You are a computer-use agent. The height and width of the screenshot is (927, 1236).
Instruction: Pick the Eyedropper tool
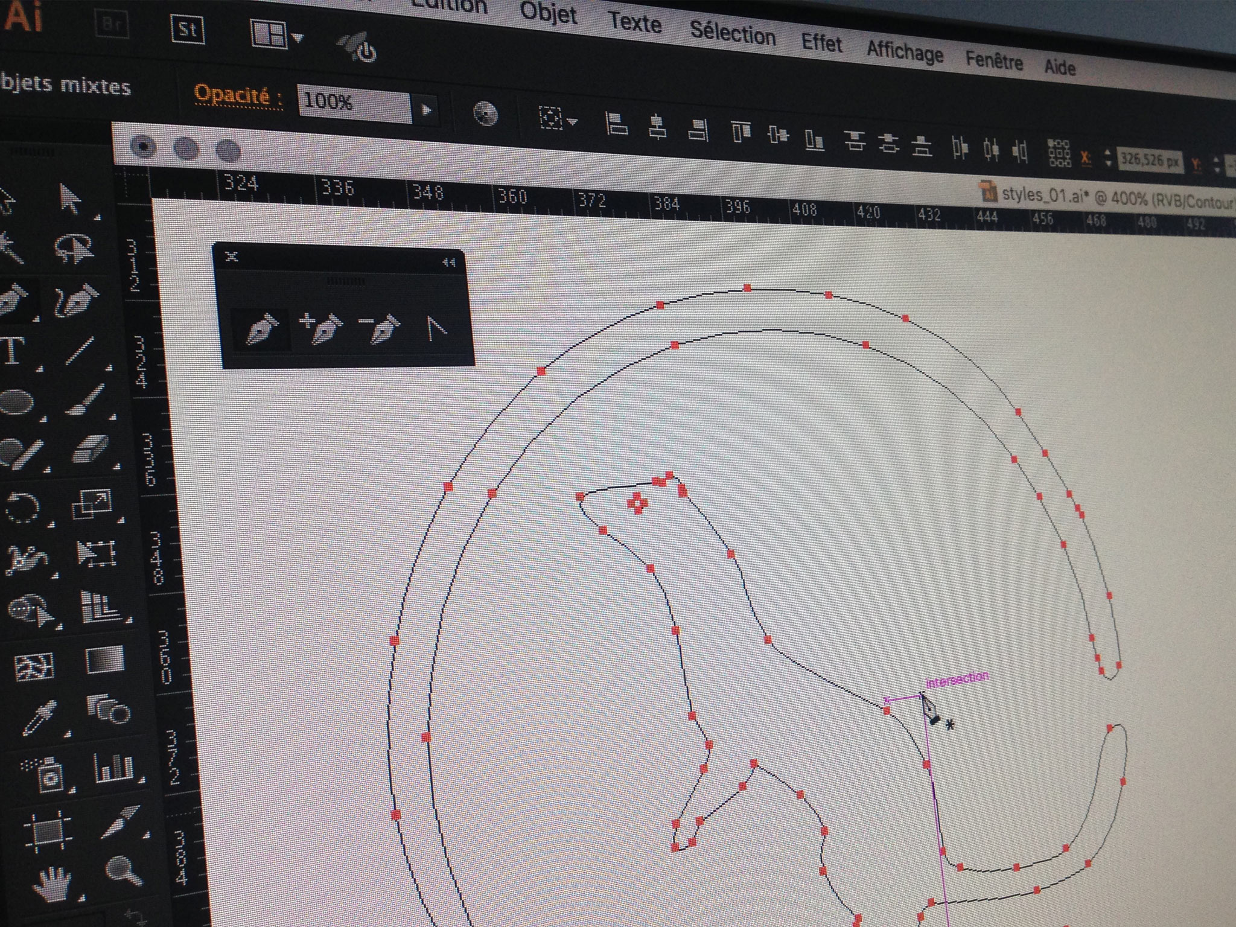pyautogui.click(x=40, y=716)
